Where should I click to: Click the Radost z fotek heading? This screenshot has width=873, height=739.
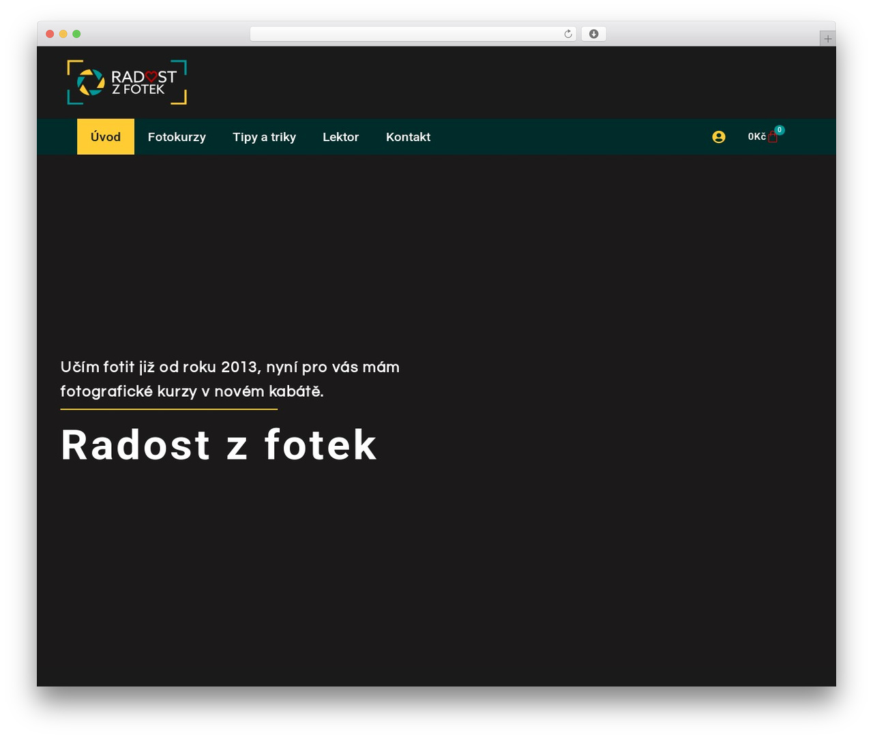coord(219,445)
